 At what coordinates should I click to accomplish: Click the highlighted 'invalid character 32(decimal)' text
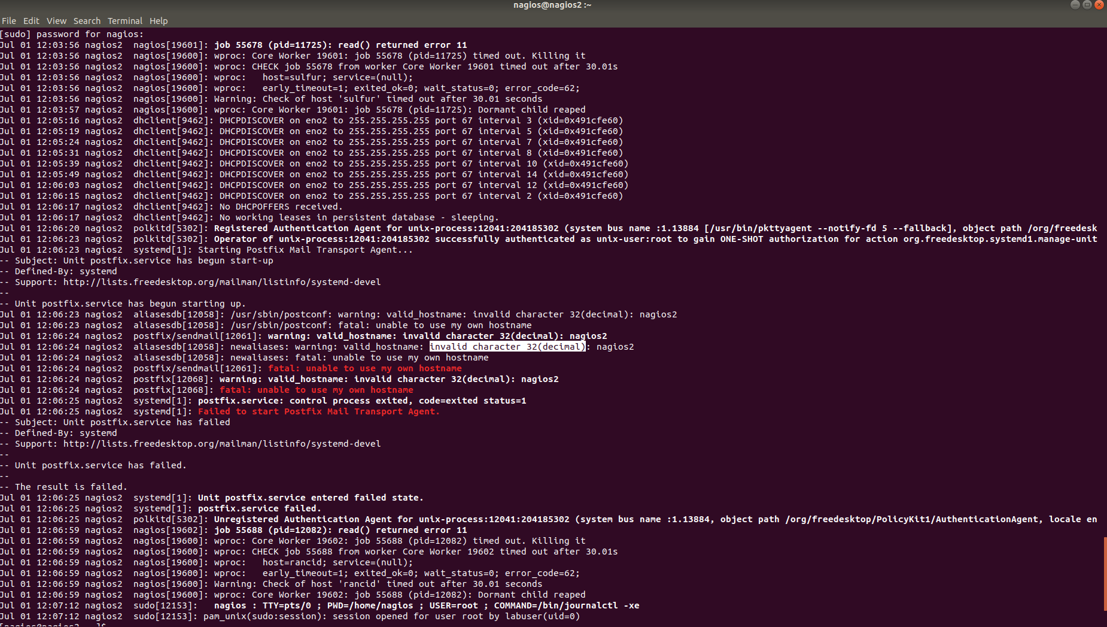(507, 347)
